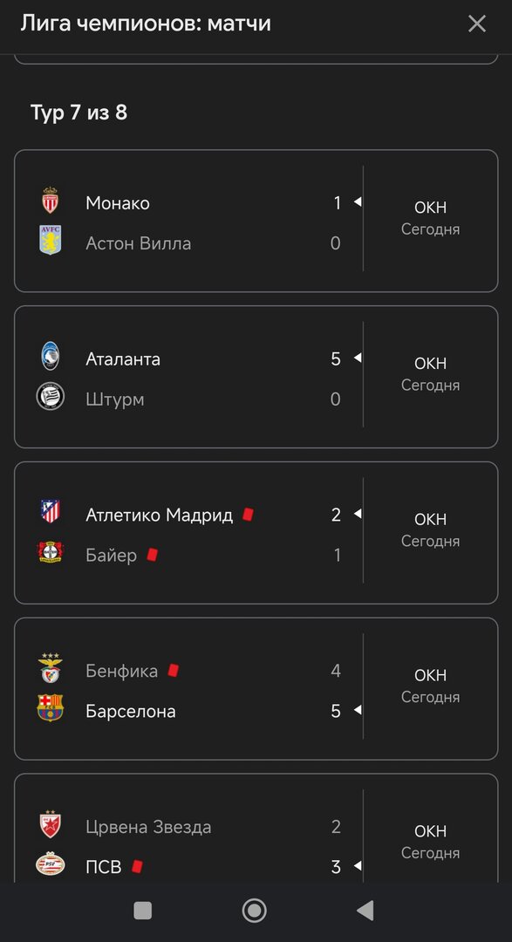Tap Android back navigation button
512x942 pixels.
click(365, 911)
